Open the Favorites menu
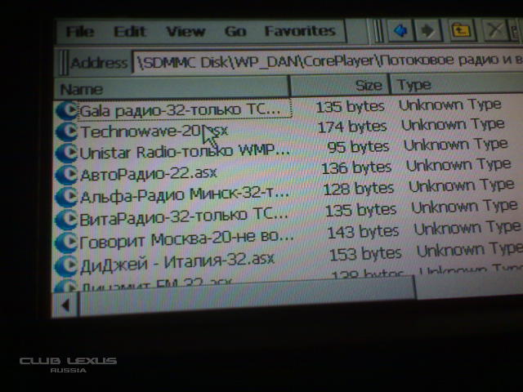This screenshot has width=523, height=392. pos(300,32)
